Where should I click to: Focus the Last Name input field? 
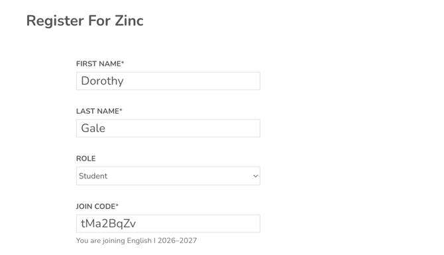tap(168, 128)
